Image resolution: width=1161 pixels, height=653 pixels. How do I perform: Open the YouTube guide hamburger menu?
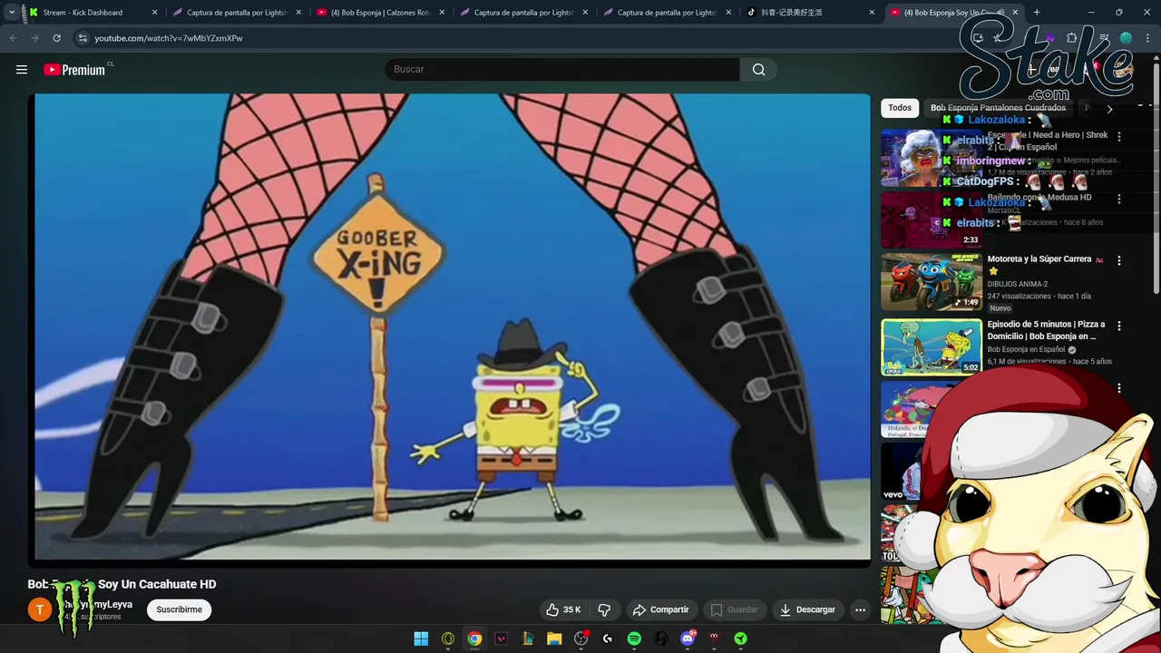point(22,70)
